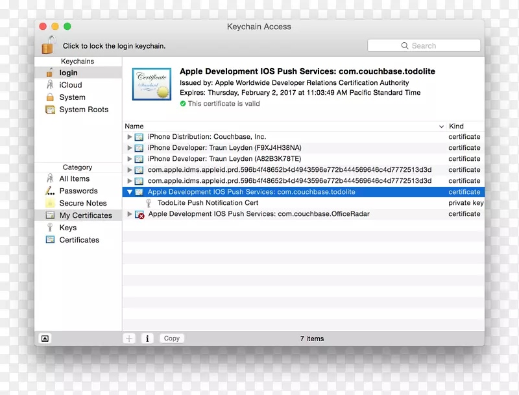Click the certificate thumbnail image
The width and height of the screenshot is (519, 395).
[x=152, y=84]
